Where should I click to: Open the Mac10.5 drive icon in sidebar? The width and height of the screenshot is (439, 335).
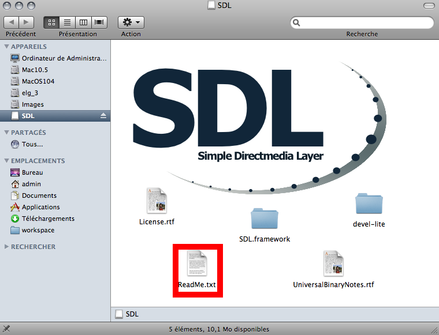coord(15,70)
